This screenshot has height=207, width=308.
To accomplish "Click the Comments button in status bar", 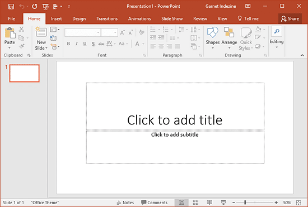I will 155,203.
